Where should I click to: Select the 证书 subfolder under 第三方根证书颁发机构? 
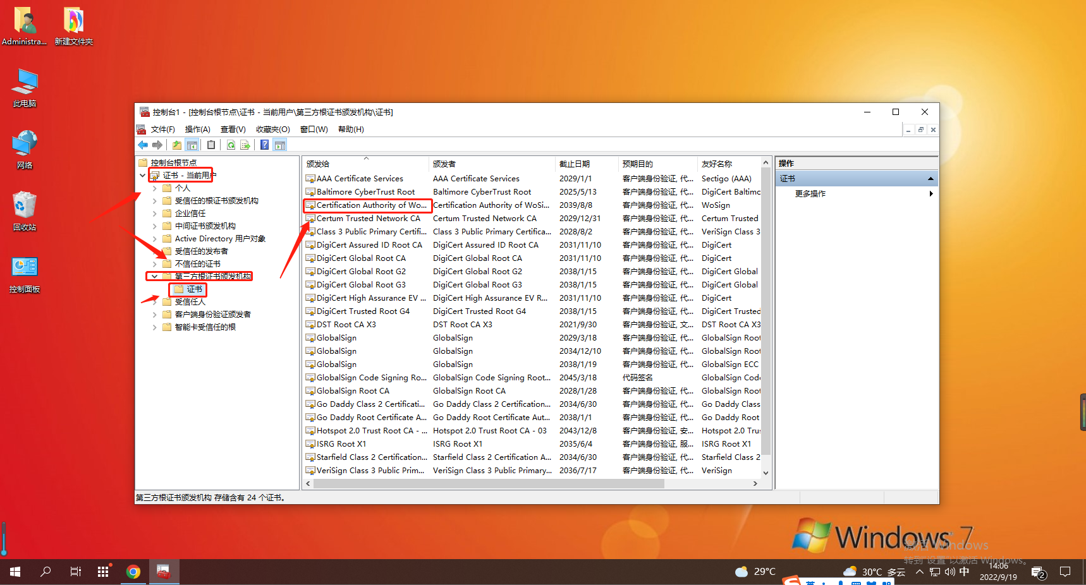[188, 289]
